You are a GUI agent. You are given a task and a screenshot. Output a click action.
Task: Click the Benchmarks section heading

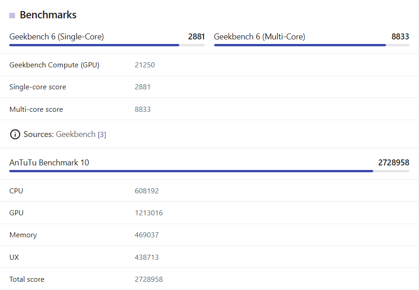[48, 15]
